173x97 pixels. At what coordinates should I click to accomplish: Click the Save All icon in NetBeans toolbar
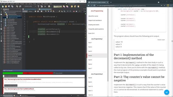pos(12,6)
